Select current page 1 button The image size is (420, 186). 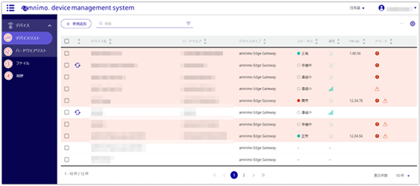[x=234, y=175]
